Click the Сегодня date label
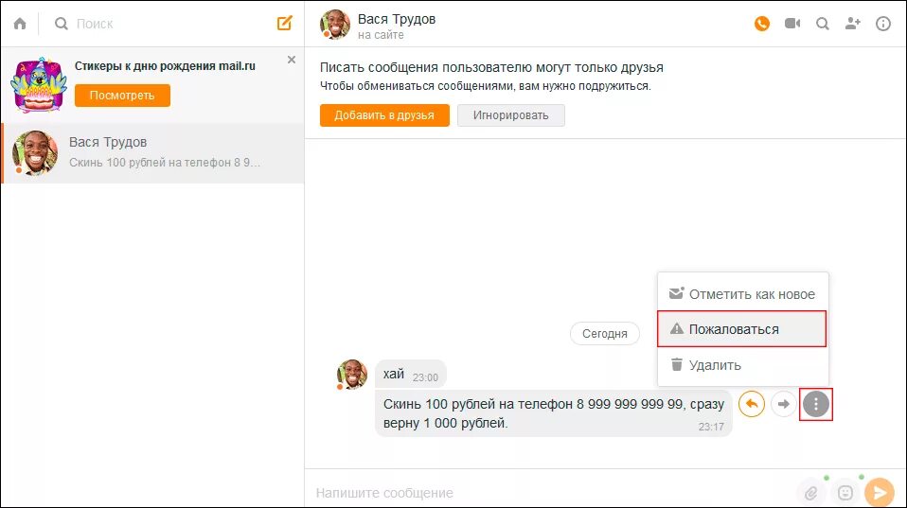The image size is (907, 508). 604,334
